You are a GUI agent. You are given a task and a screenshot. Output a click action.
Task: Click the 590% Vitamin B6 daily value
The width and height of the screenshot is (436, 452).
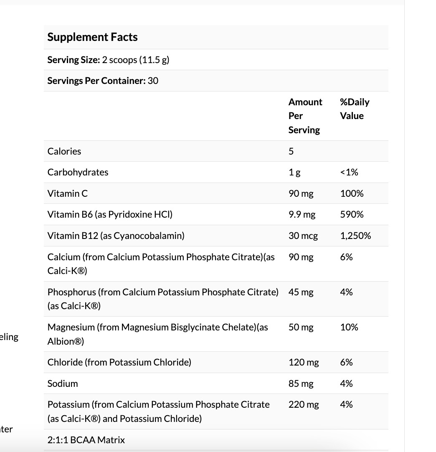coord(352,214)
